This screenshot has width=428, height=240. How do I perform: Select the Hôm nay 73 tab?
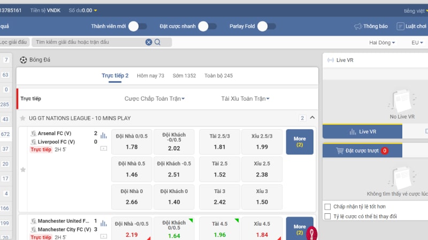coord(150,76)
